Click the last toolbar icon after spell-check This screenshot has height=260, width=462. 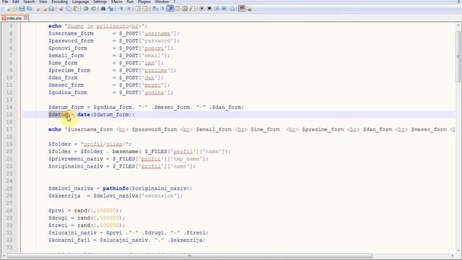pyautogui.click(x=249, y=9)
